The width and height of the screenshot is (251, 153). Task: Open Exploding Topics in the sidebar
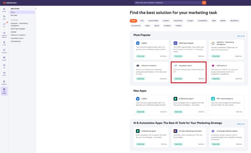(17, 38)
